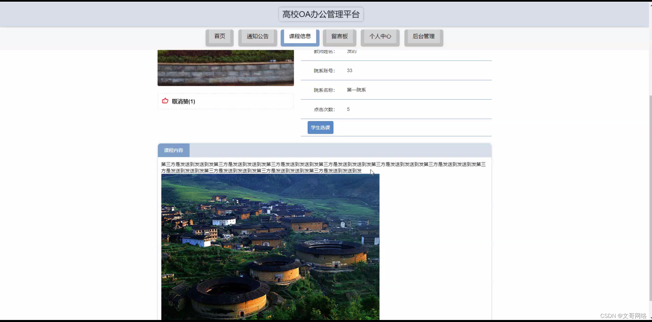The width and height of the screenshot is (652, 322).
Task: Click the department number value 33
Action: [349, 71]
